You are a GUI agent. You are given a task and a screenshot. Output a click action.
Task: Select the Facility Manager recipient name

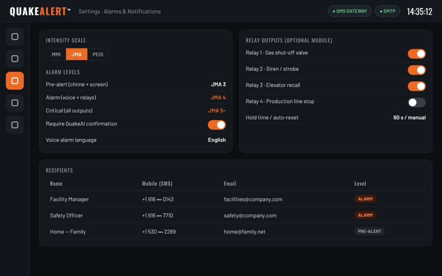pos(70,199)
